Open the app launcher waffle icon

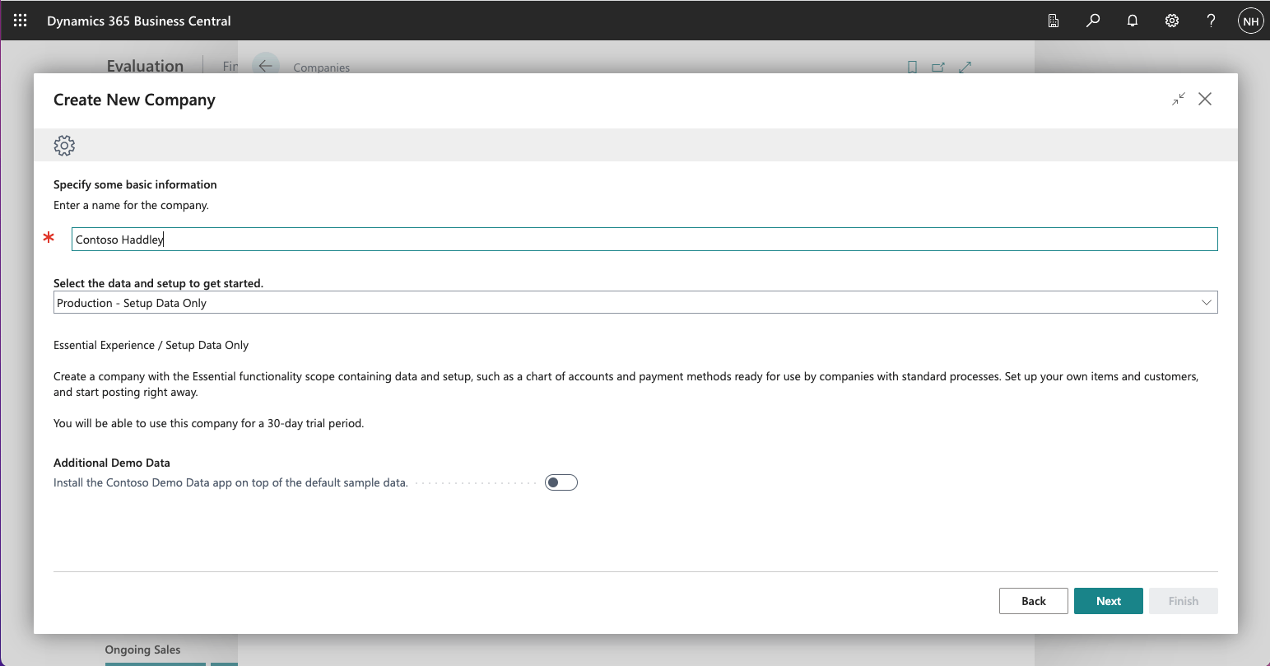point(21,21)
